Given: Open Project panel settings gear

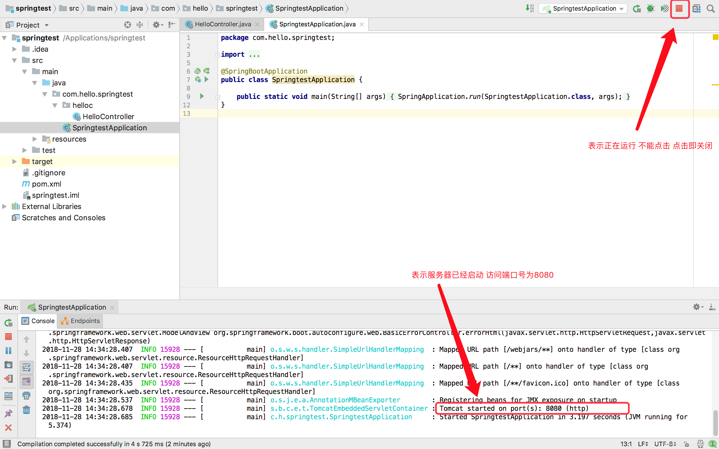Looking at the screenshot, I should click(x=158, y=25).
